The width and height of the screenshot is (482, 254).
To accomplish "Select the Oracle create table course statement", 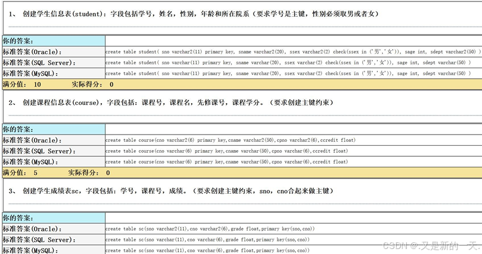I will tap(230, 140).
